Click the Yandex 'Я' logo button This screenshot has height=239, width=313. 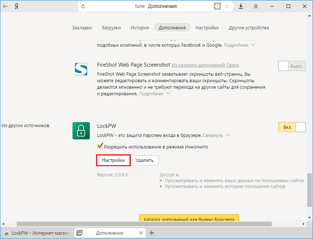coord(16,6)
